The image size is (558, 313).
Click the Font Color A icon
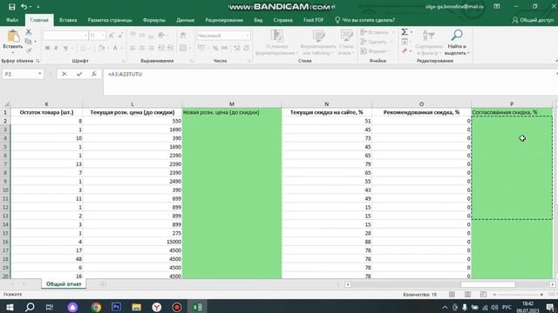click(115, 48)
